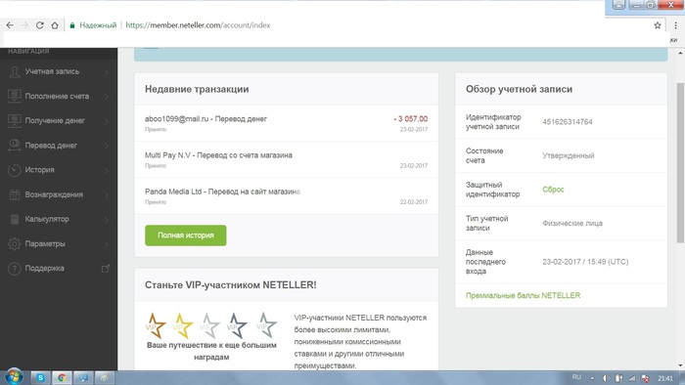Image resolution: width=685 pixels, height=385 pixels.
Task: Click the network signal tray icon
Action: (632, 378)
